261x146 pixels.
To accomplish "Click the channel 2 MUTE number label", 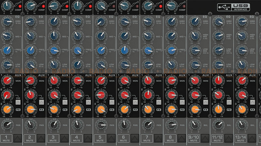I will coord(30,139).
